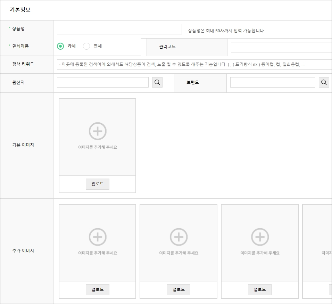This screenshot has width=332, height=304.
Task: Click the plus icon in basic image box
Action: pos(98,131)
